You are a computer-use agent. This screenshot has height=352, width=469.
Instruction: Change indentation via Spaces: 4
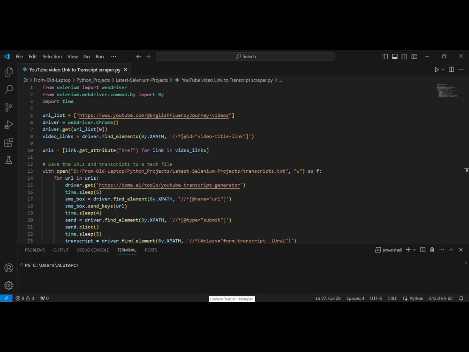coord(355,298)
